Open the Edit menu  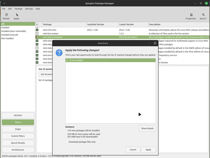click(x=10, y=9)
